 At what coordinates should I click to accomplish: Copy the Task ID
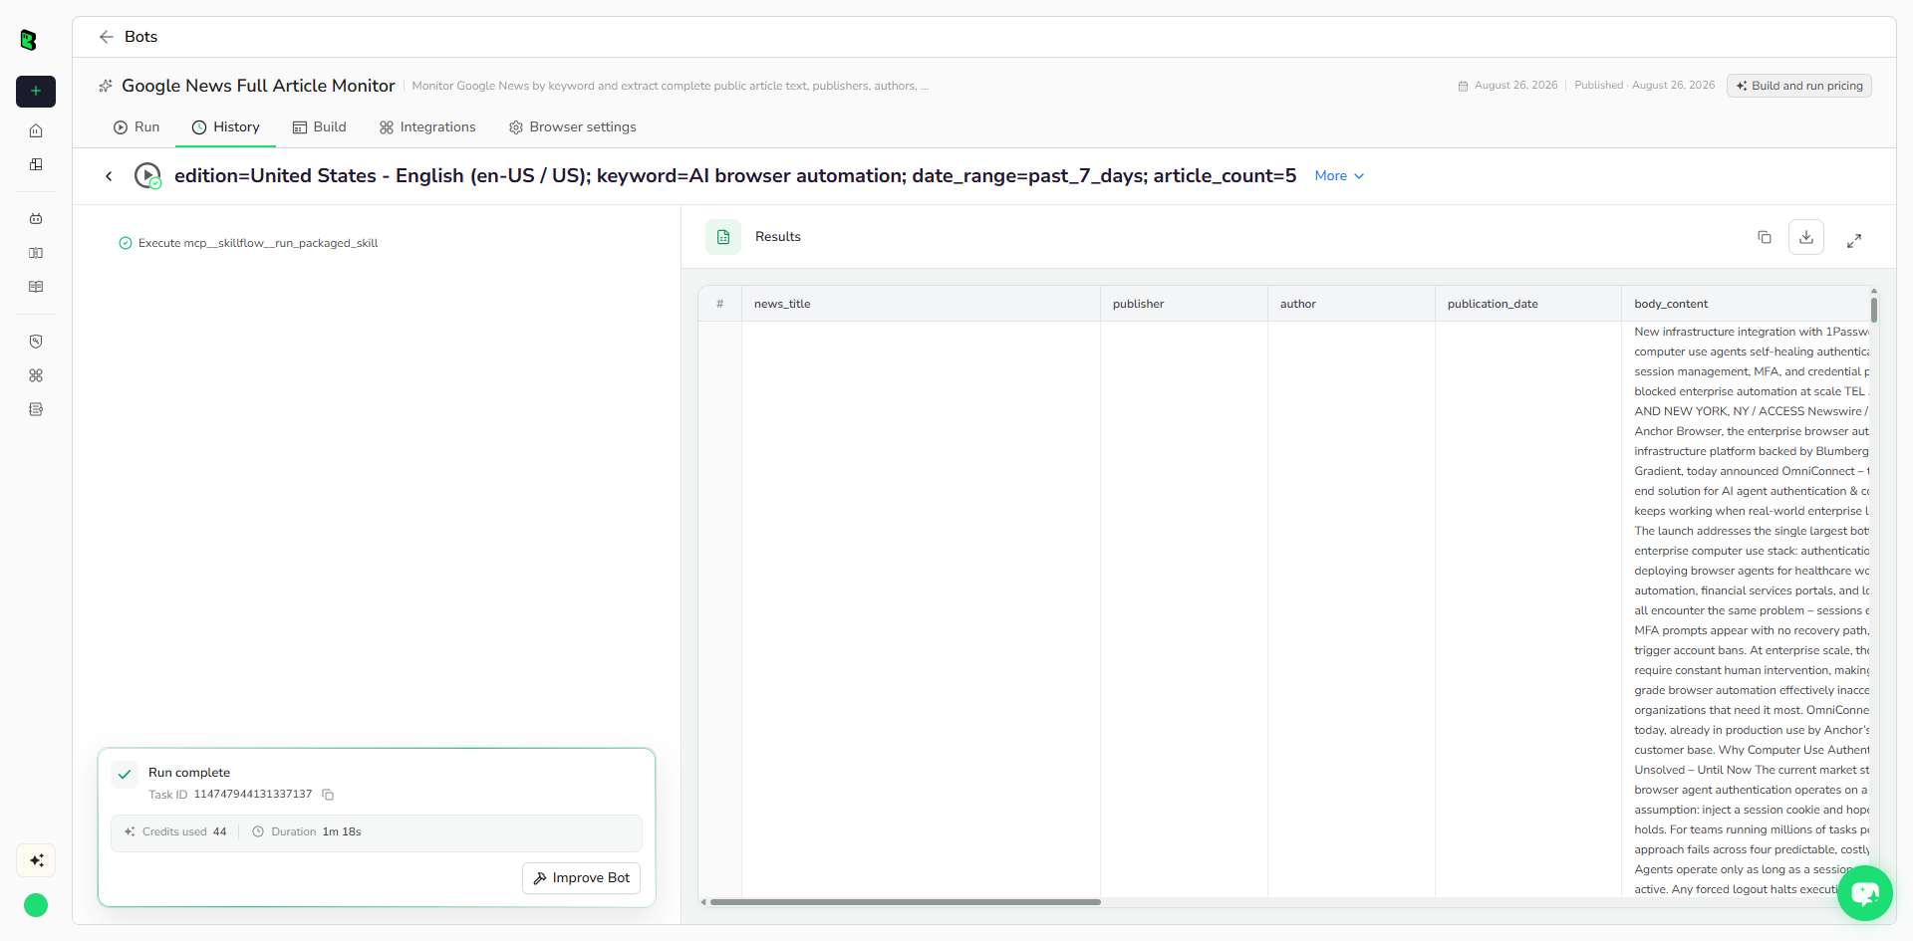[x=328, y=795]
